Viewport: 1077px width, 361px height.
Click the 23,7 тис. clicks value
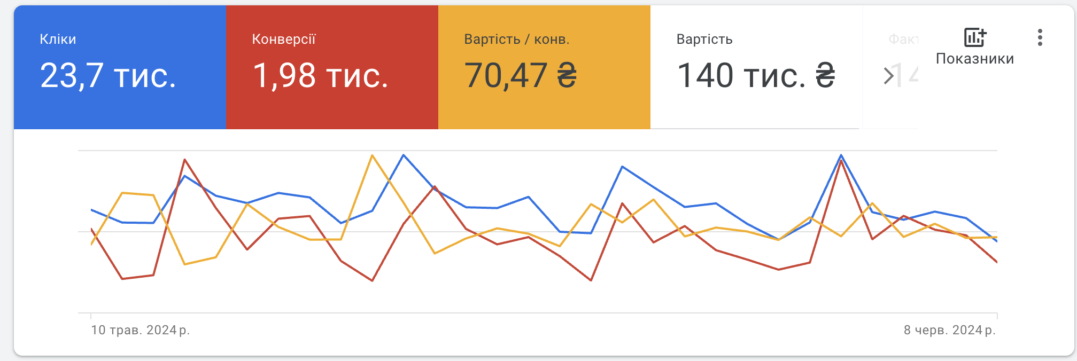coord(108,76)
